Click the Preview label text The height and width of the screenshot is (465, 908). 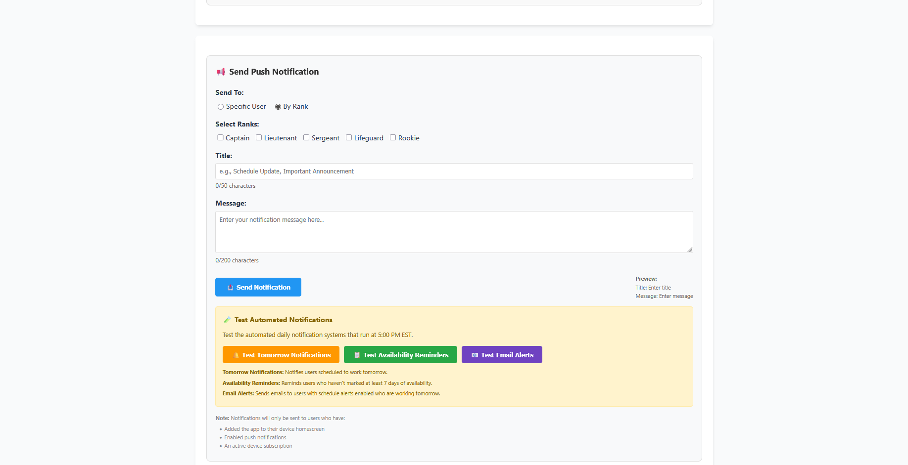tap(646, 279)
